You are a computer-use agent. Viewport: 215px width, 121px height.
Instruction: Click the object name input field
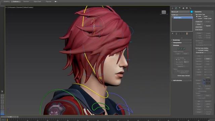point(180,12)
